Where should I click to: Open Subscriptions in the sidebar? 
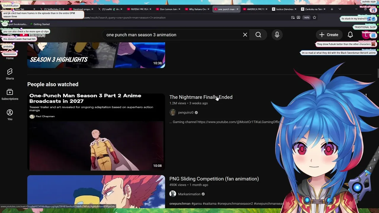click(10, 95)
